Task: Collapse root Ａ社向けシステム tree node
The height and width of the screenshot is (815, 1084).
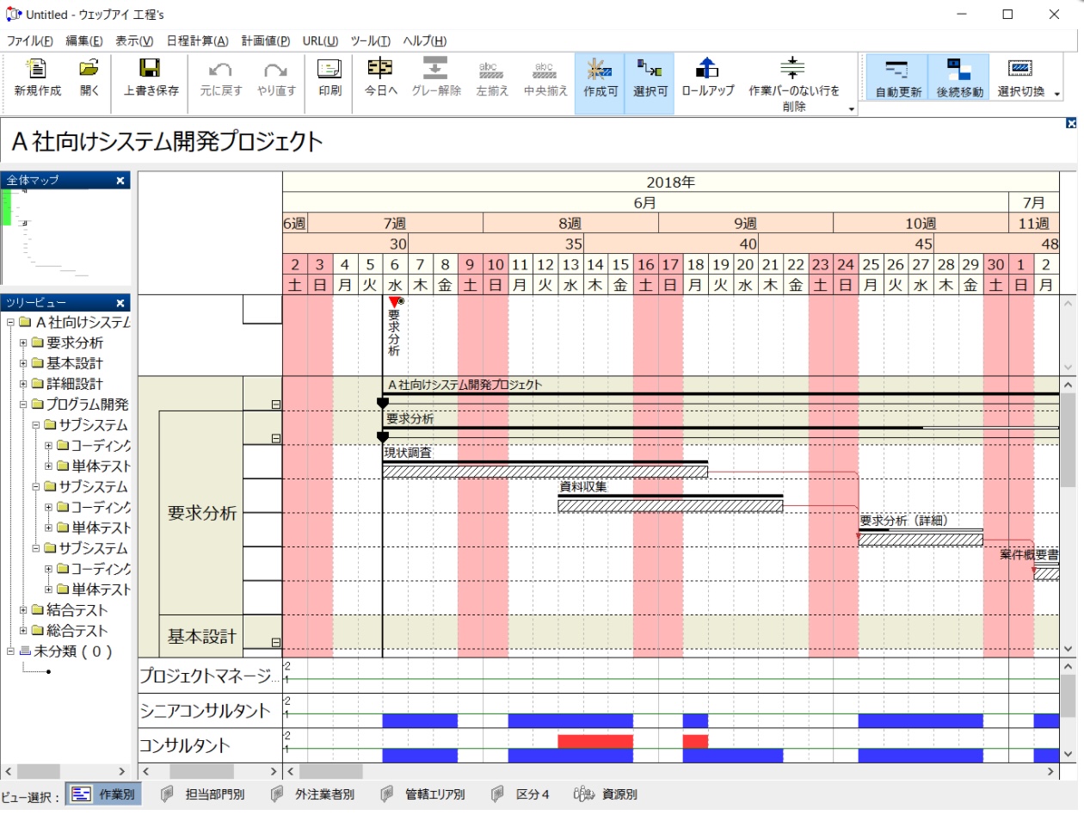Action: (x=11, y=323)
